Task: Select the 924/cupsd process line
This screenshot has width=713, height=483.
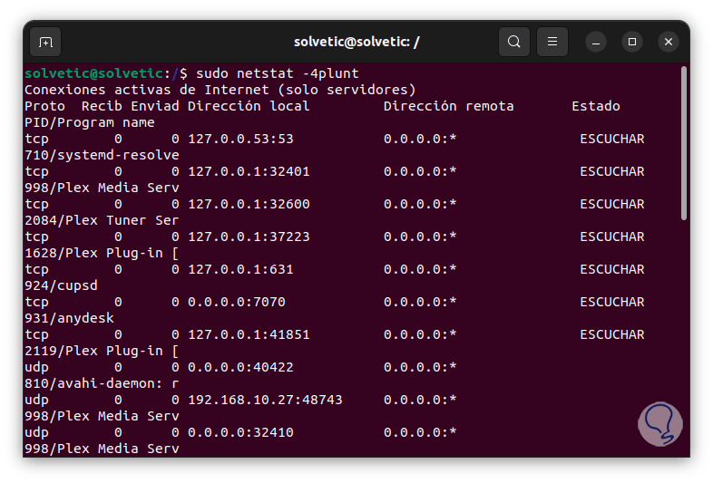Action: coord(61,285)
